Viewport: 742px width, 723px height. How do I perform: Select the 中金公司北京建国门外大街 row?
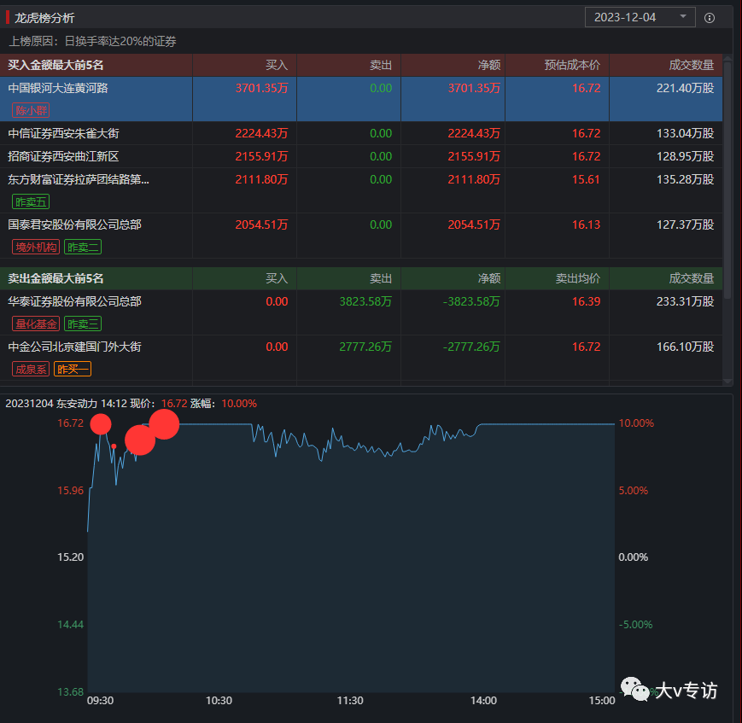point(361,359)
